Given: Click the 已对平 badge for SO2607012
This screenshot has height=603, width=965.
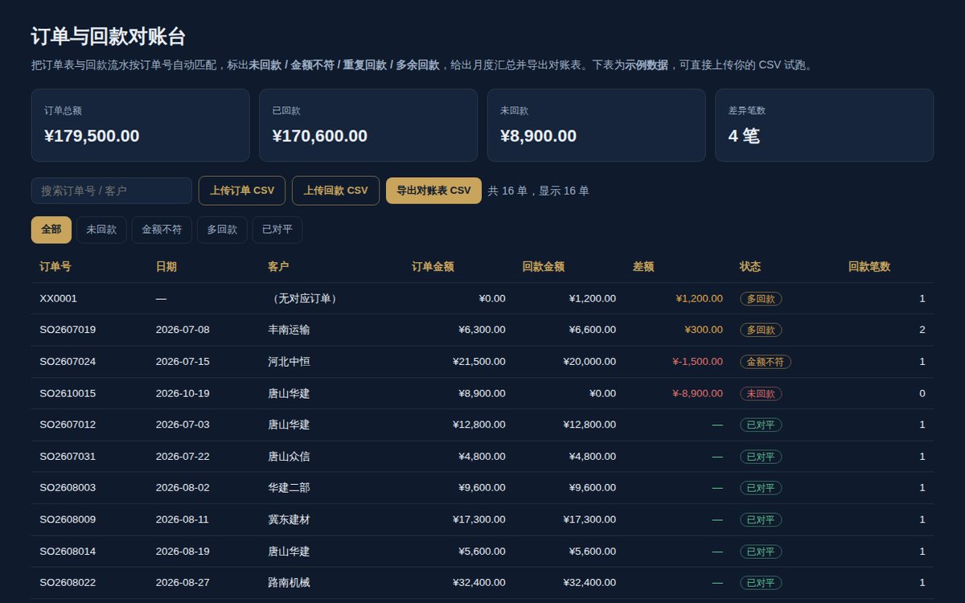Looking at the screenshot, I should pyautogui.click(x=761, y=425).
